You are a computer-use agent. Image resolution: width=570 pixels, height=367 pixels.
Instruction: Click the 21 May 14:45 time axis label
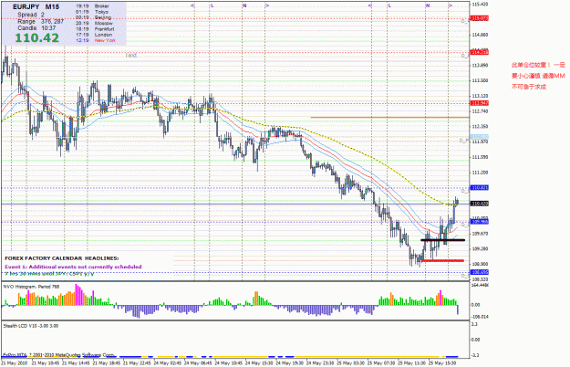click(76, 363)
